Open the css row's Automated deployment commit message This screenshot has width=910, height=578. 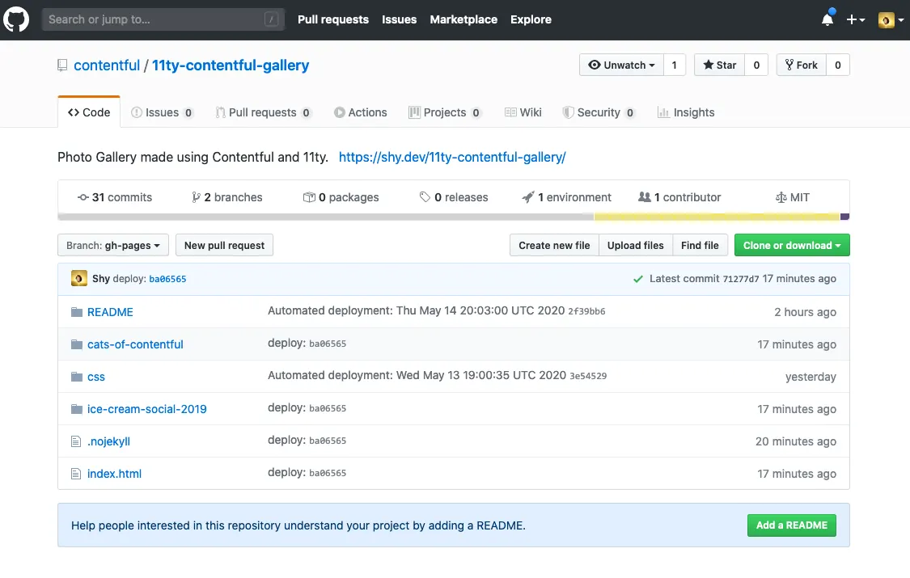click(417, 375)
